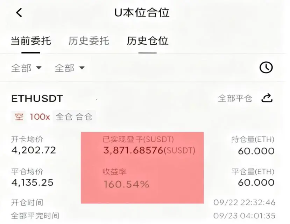Click the realized profit 3,871.68576 value
This screenshot has height=224, width=290.
133,150
